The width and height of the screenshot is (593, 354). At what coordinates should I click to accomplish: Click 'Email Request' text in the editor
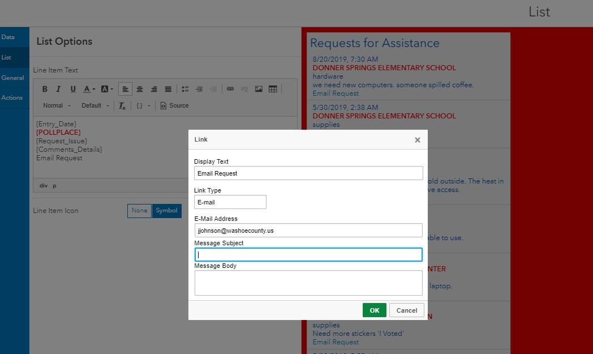pyautogui.click(x=59, y=158)
